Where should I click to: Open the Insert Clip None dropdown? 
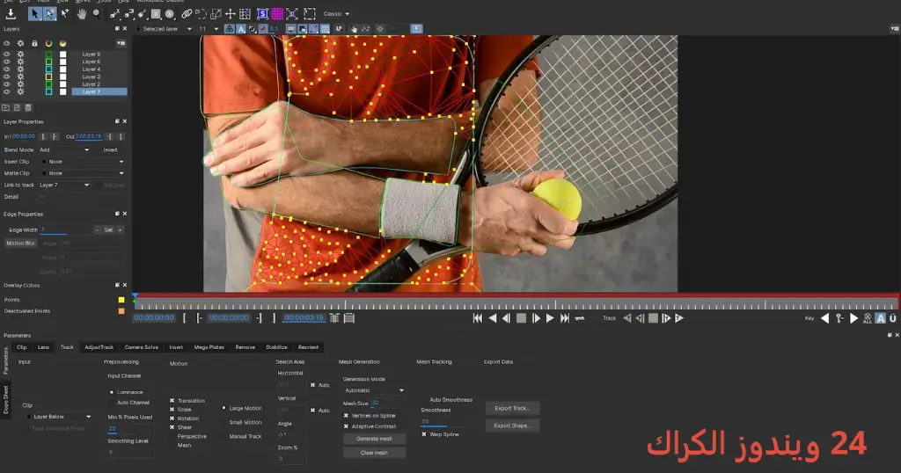click(x=84, y=162)
